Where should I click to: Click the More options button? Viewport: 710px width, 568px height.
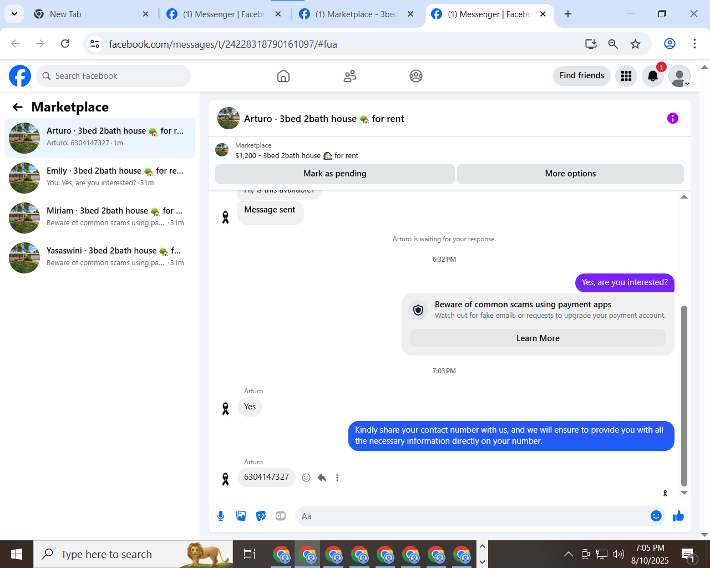[x=570, y=174]
